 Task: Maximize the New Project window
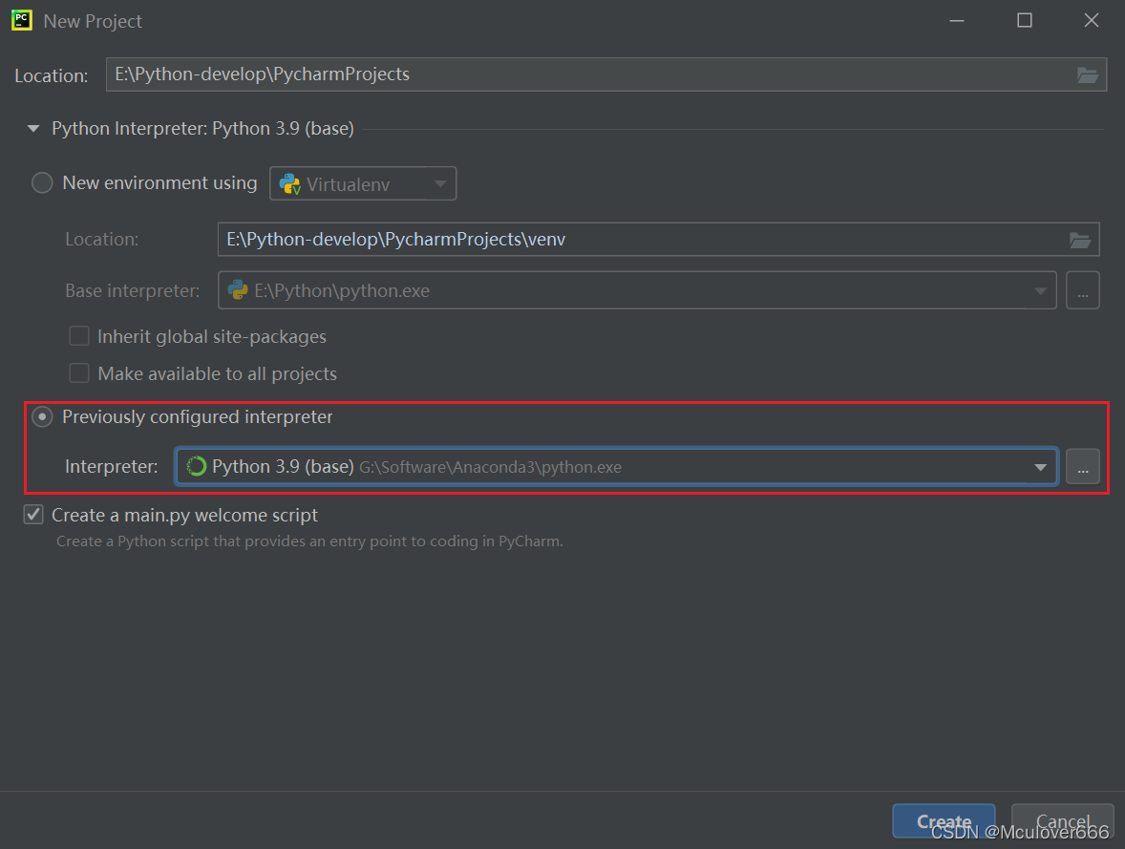pyautogui.click(x=1025, y=21)
